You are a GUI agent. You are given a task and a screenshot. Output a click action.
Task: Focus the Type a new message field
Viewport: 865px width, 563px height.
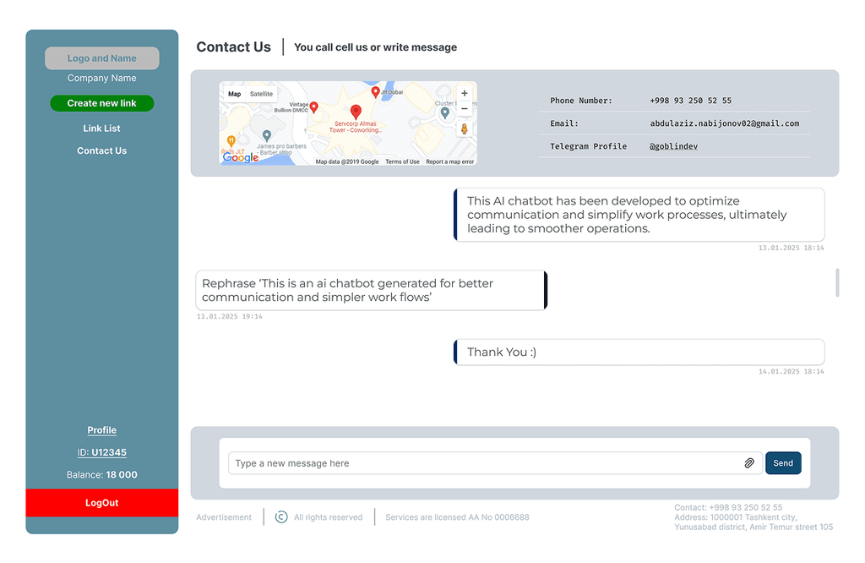click(481, 463)
